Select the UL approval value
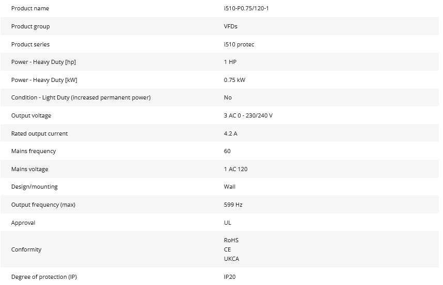The width and height of the screenshot is (443, 285). click(x=228, y=223)
